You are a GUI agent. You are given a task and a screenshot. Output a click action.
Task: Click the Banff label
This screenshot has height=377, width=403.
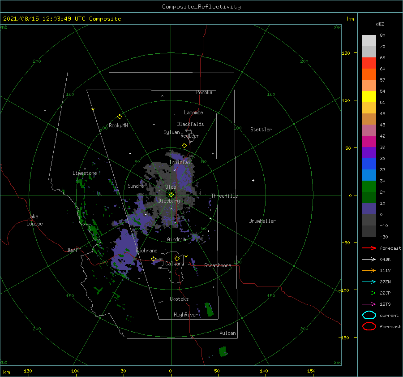click(74, 250)
